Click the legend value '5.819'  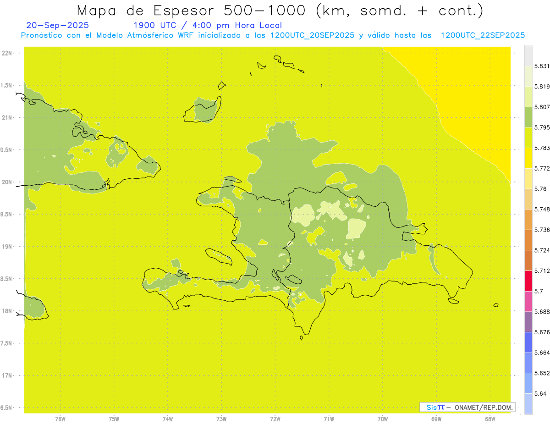[x=542, y=86]
